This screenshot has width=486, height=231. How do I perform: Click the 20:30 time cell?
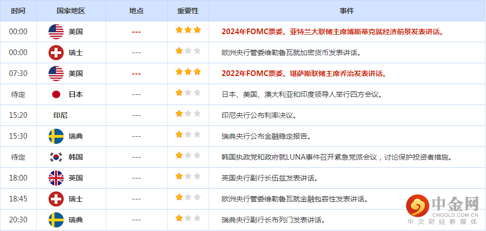point(18,220)
